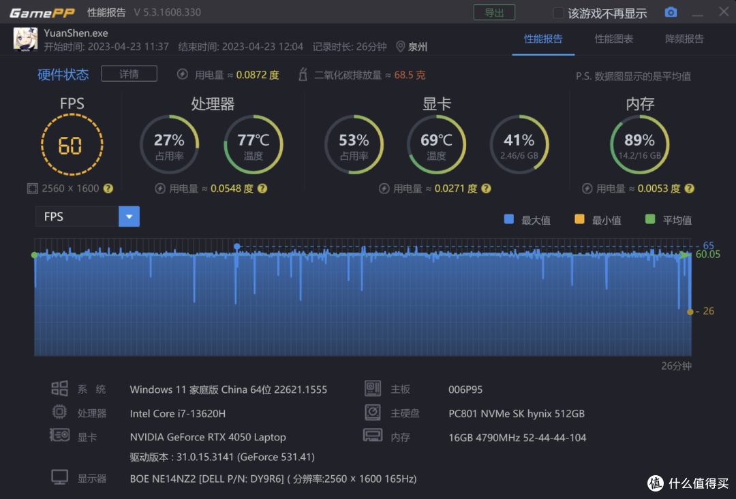Viewport: 736px width, 499px height.
Task: Click the text 16GB 4790MHz 52-44-44-104
Action: (517, 438)
